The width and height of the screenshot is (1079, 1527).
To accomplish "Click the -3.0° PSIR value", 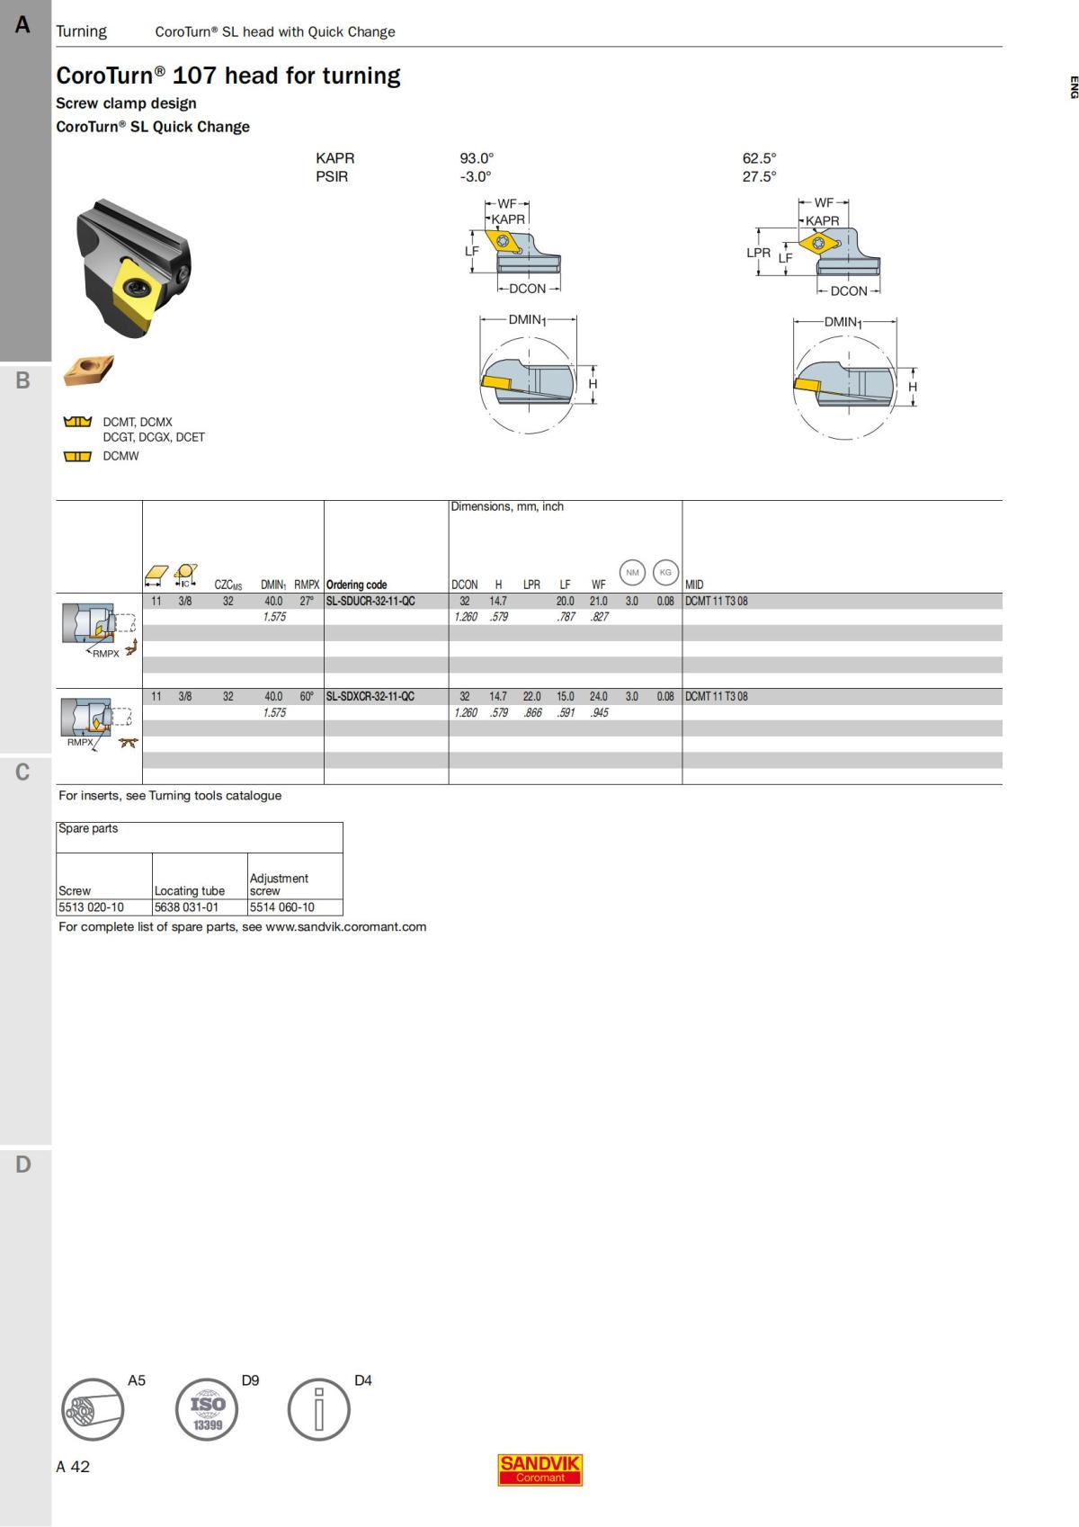I will coord(476,176).
